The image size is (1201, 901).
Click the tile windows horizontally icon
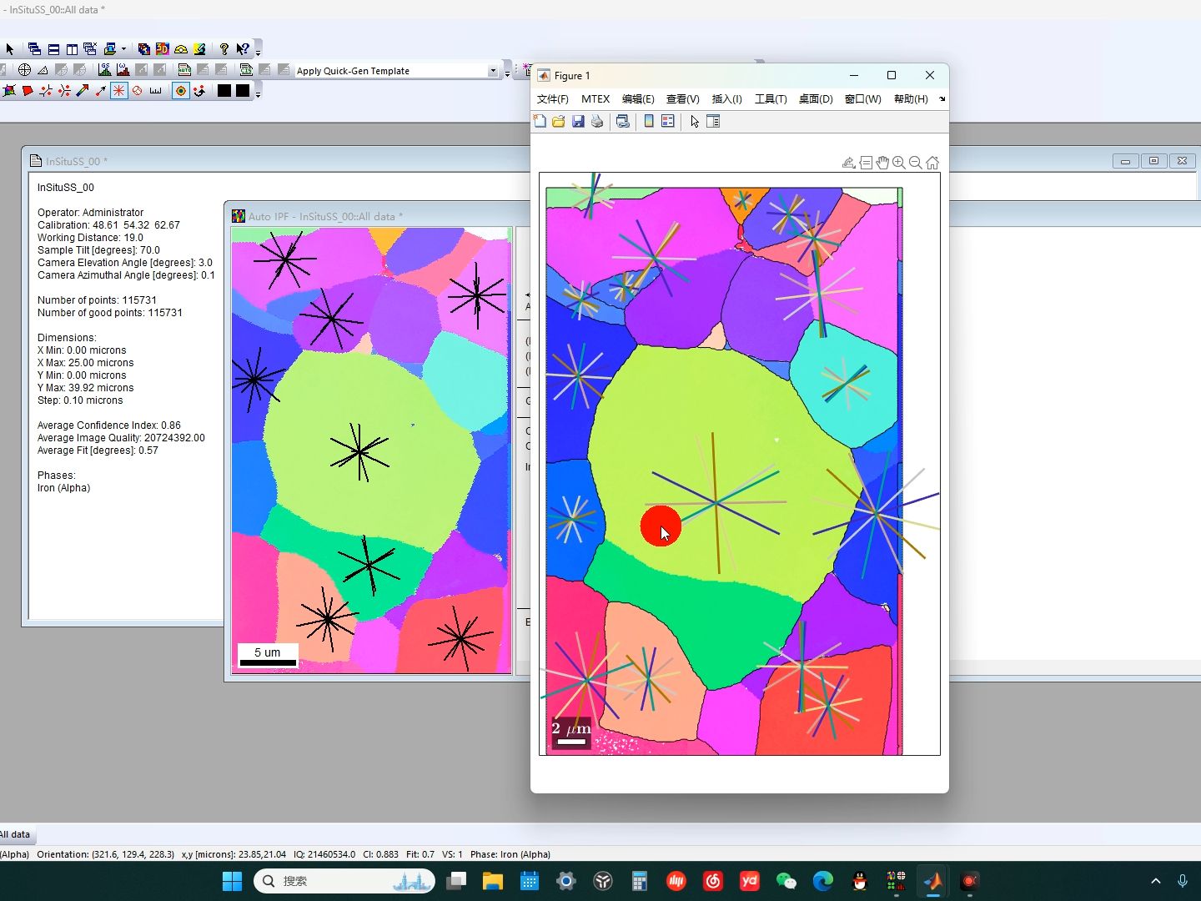pyautogui.click(x=53, y=49)
